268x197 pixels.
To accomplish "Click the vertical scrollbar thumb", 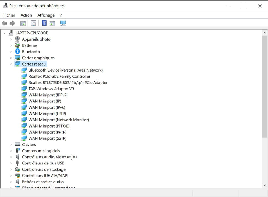I will pos(265,86).
